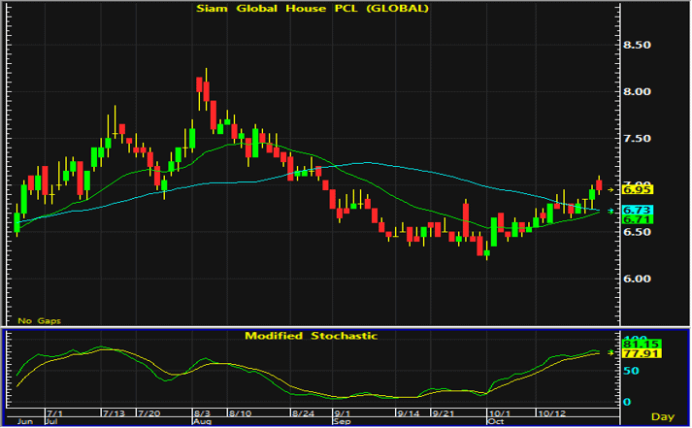Click the yellow arrow beside 77.91 stochastic
The width and height of the screenshot is (692, 428).
611,353
